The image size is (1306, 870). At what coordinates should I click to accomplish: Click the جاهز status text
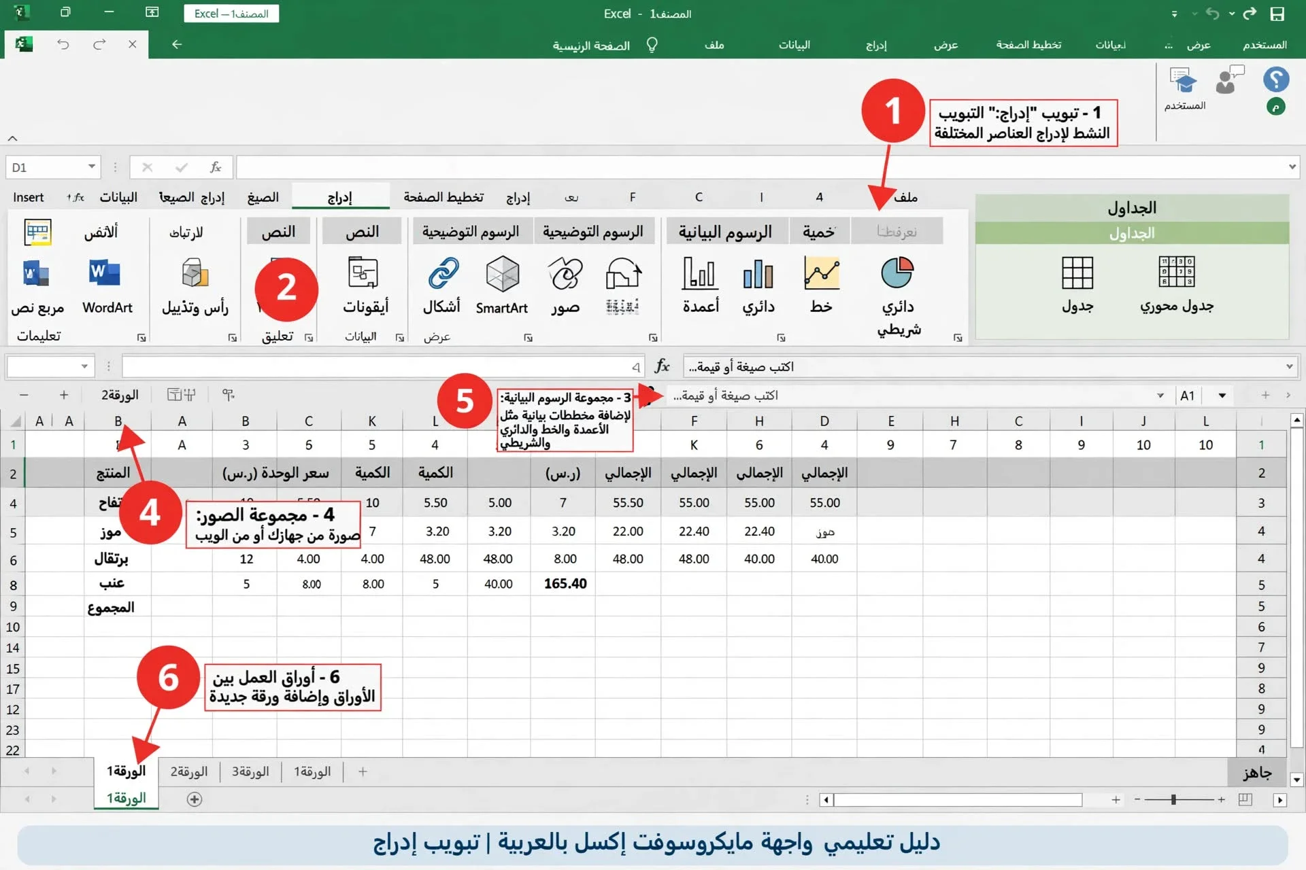pyautogui.click(x=1256, y=773)
